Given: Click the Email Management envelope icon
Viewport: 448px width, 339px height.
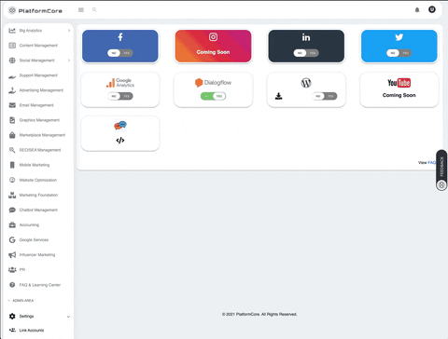Looking at the screenshot, I should (x=12, y=105).
